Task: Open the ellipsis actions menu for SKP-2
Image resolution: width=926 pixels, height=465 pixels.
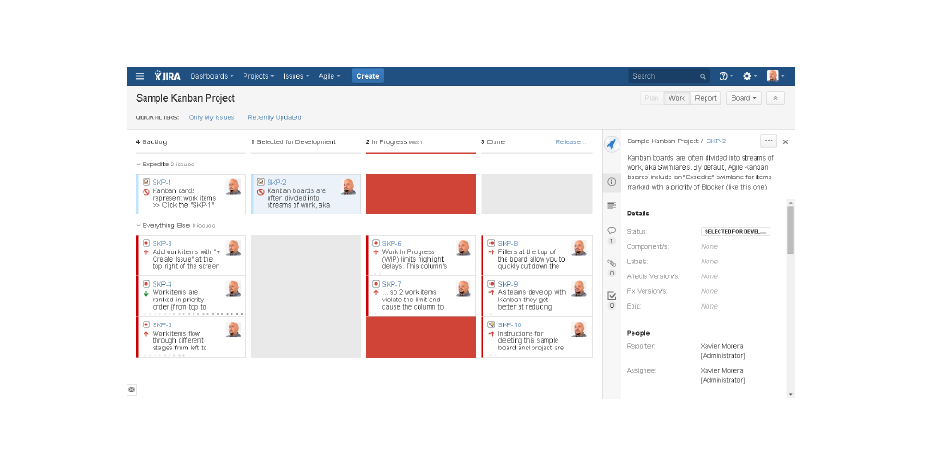Action: [x=769, y=141]
